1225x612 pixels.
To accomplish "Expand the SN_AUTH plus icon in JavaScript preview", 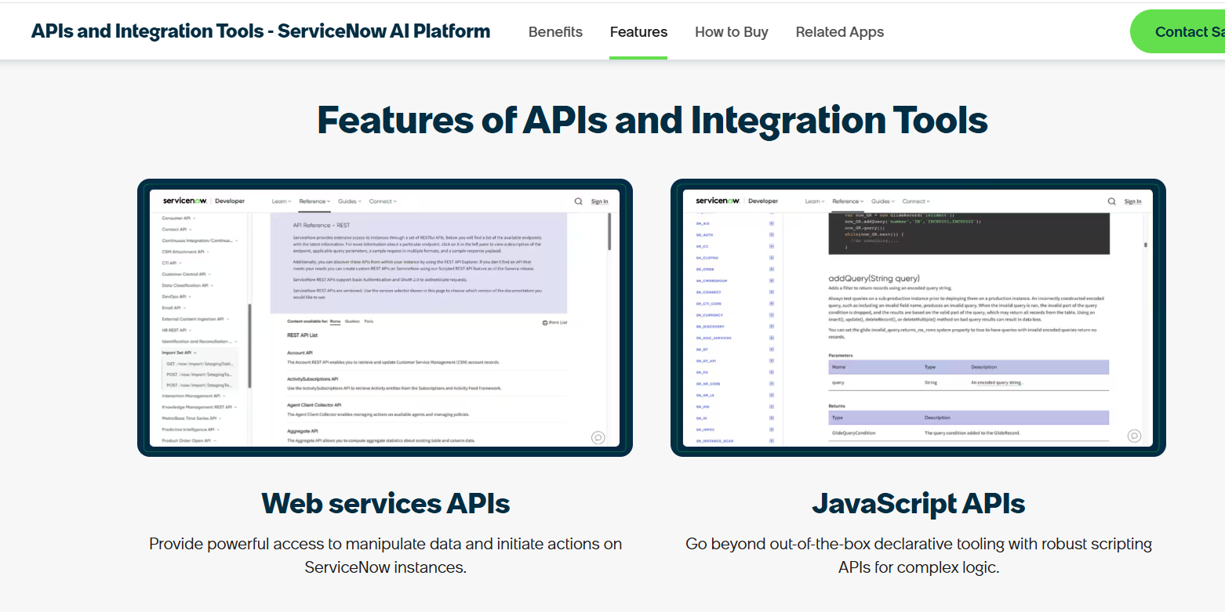I will 772,234.
